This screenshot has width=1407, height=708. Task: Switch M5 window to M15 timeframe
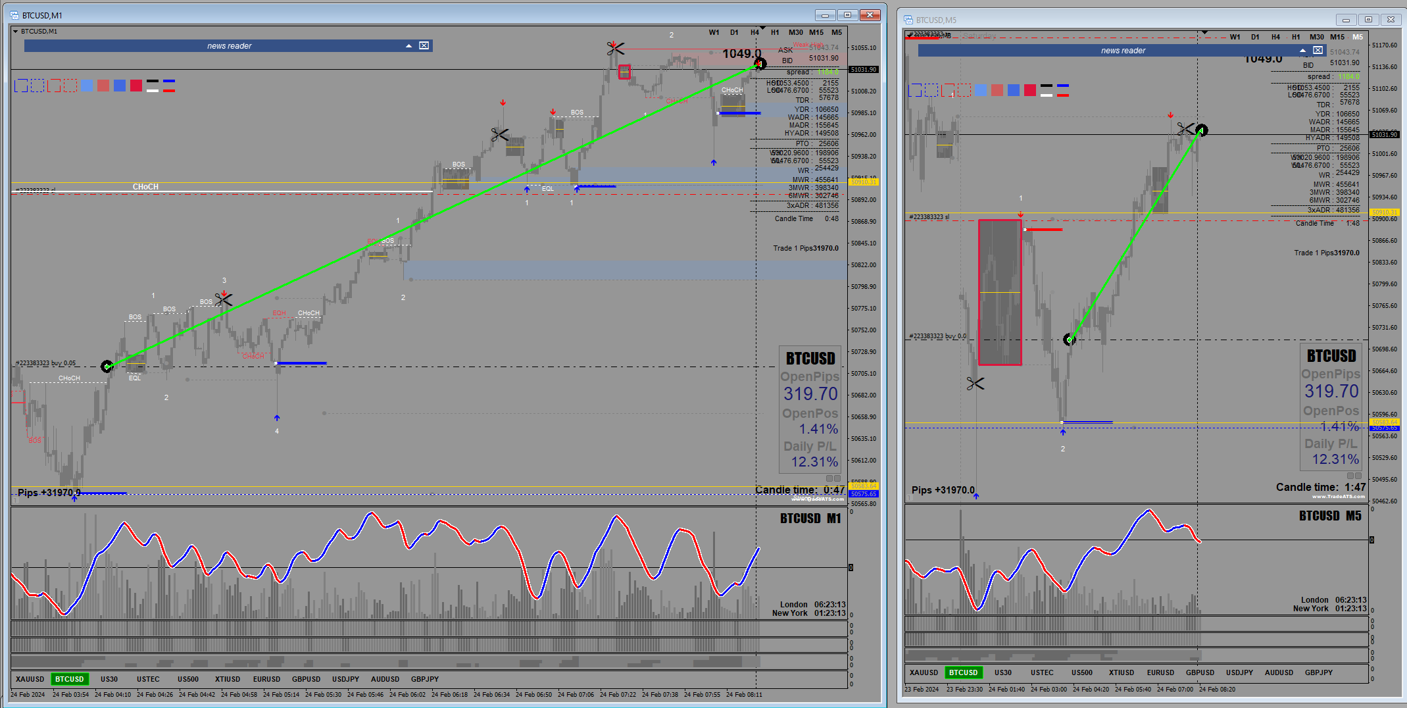1337,37
